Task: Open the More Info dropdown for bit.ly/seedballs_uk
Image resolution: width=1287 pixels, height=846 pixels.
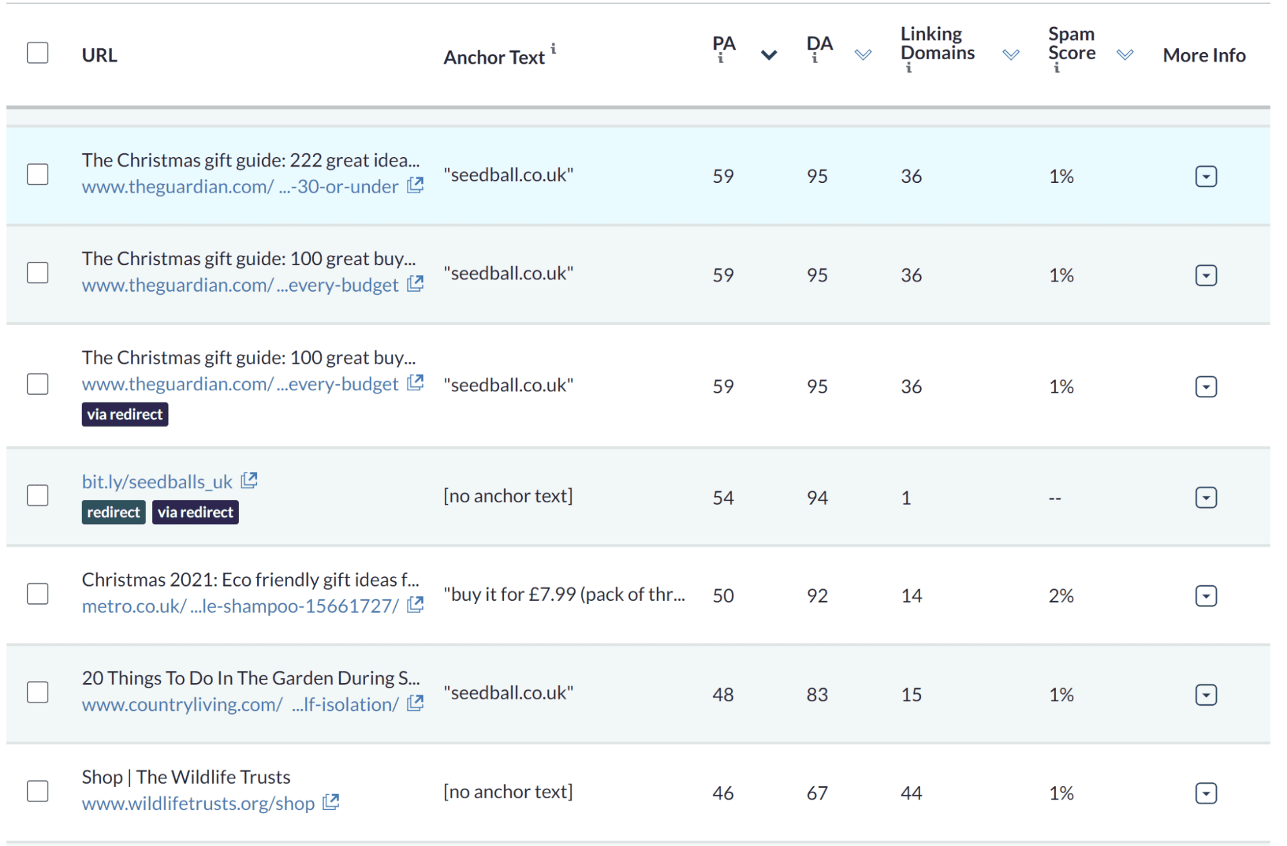Action: (x=1206, y=496)
